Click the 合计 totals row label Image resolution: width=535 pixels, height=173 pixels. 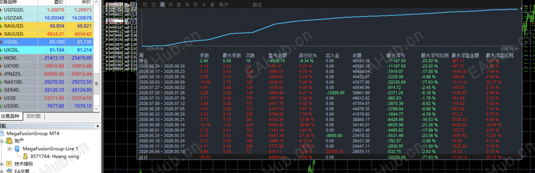tap(143, 157)
